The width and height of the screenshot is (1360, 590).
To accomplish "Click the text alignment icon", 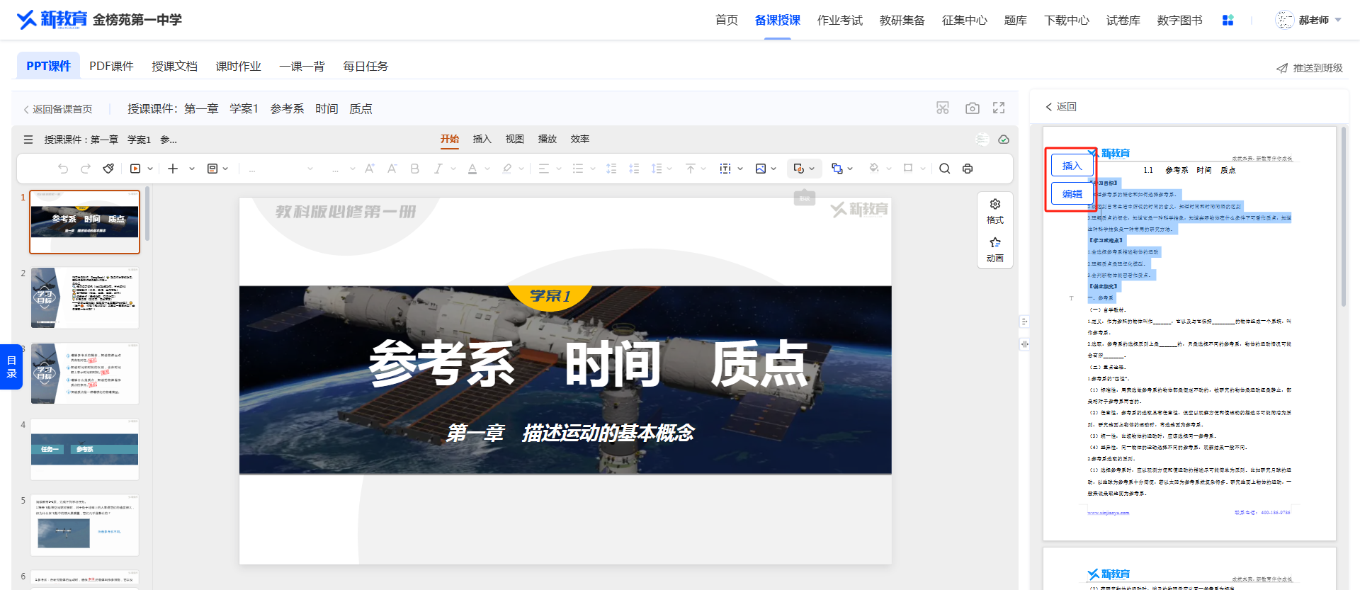I will click(544, 169).
